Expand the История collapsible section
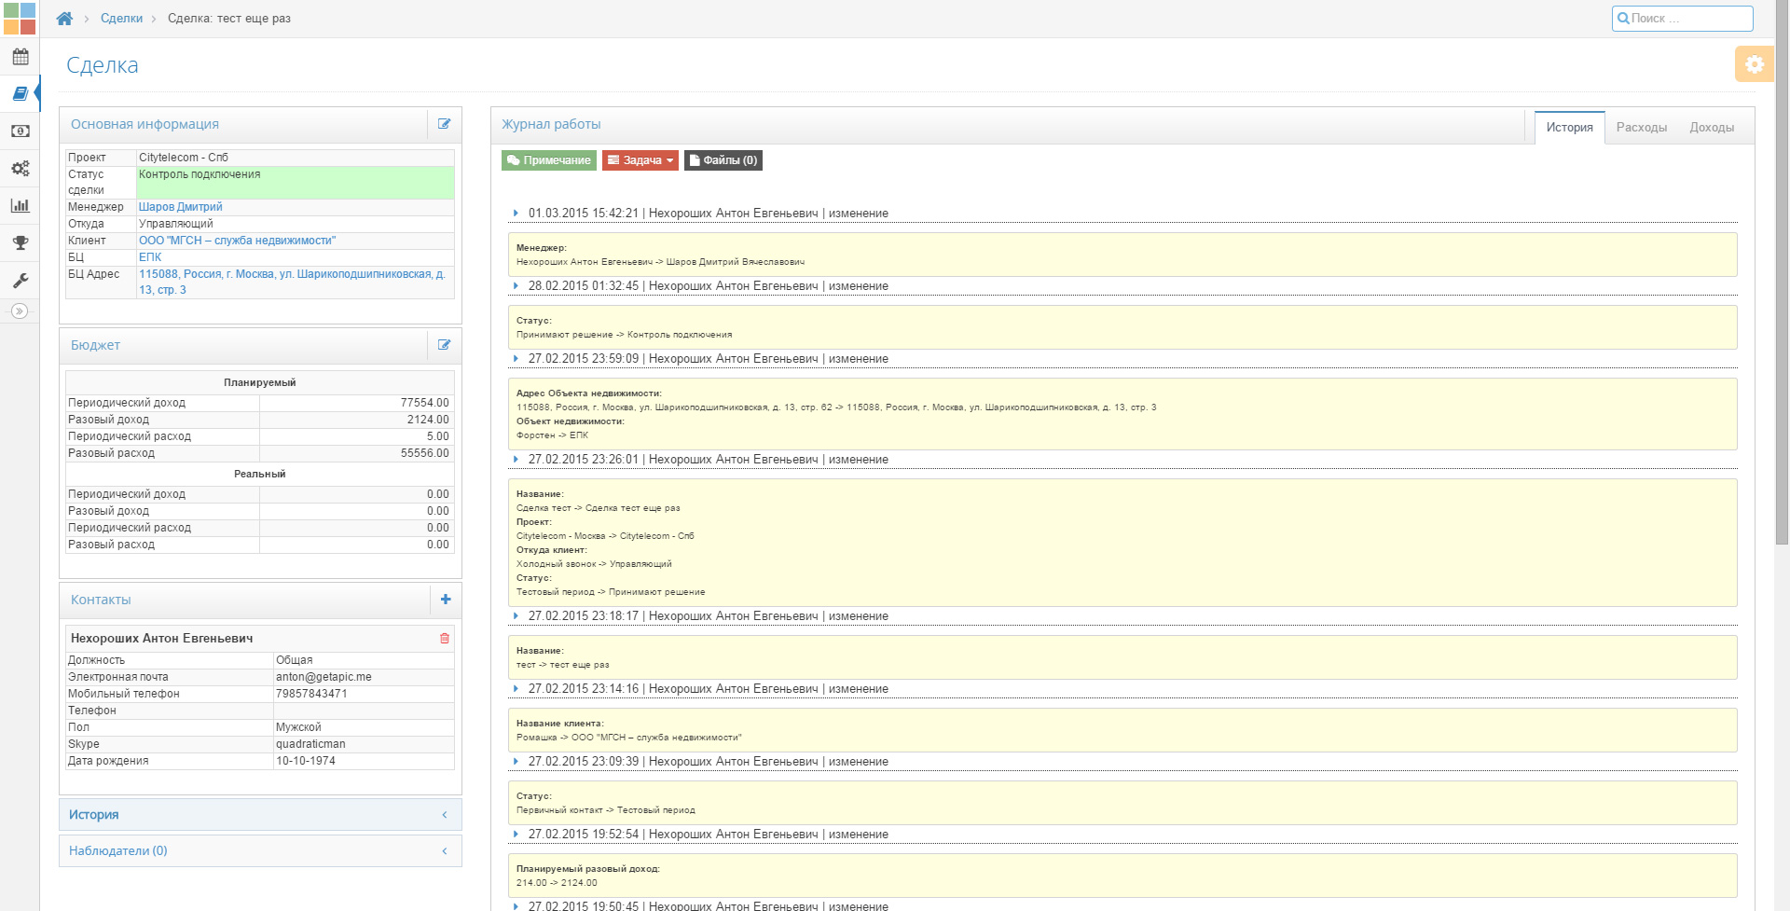1790x911 pixels. tap(260, 815)
